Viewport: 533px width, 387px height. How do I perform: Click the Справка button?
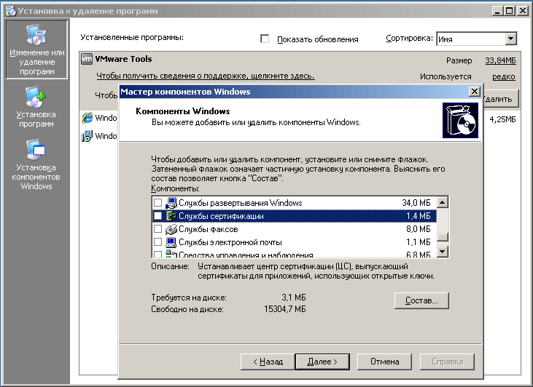click(448, 362)
